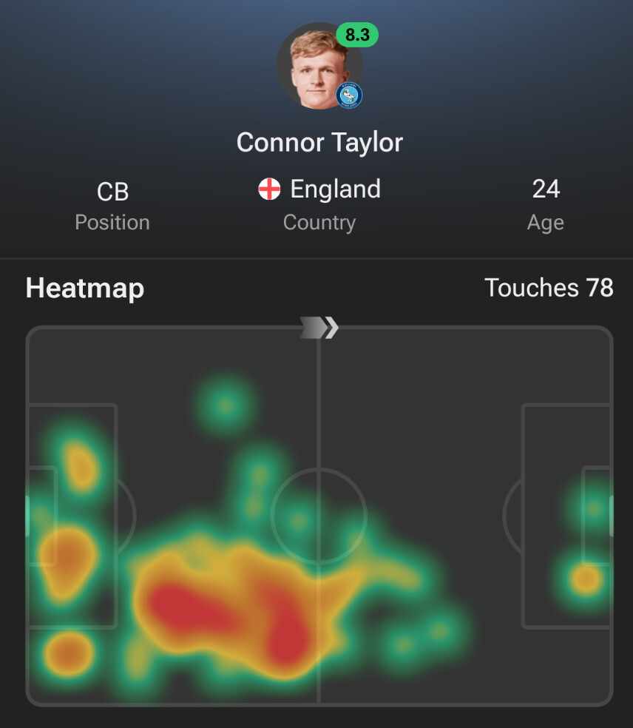Screen dimensions: 633x728
Task: Select the England country text
Action: point(335,189)
